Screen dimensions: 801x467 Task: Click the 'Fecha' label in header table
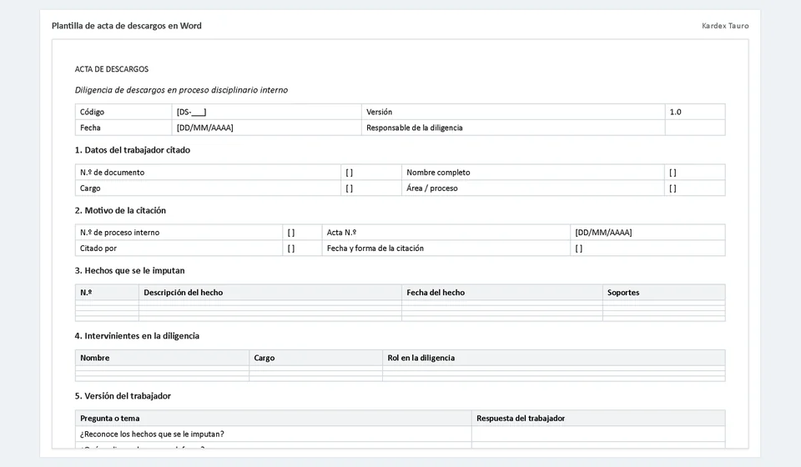point(123,128)
